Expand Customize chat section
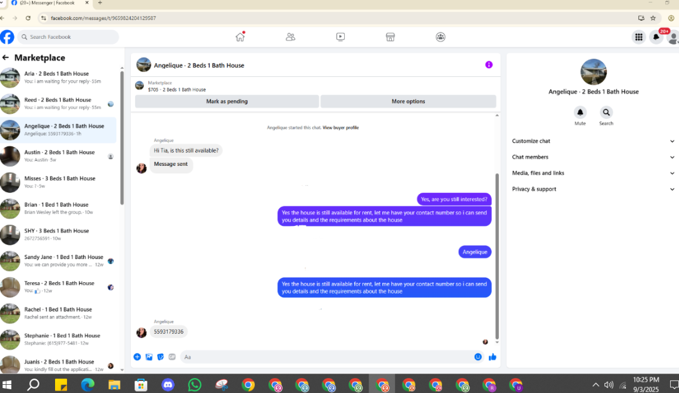The height and width of the screenshot is (393, 679). point(593,141)
